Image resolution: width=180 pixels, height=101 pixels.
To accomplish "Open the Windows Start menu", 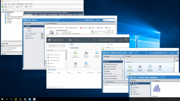I will [2, 99].
